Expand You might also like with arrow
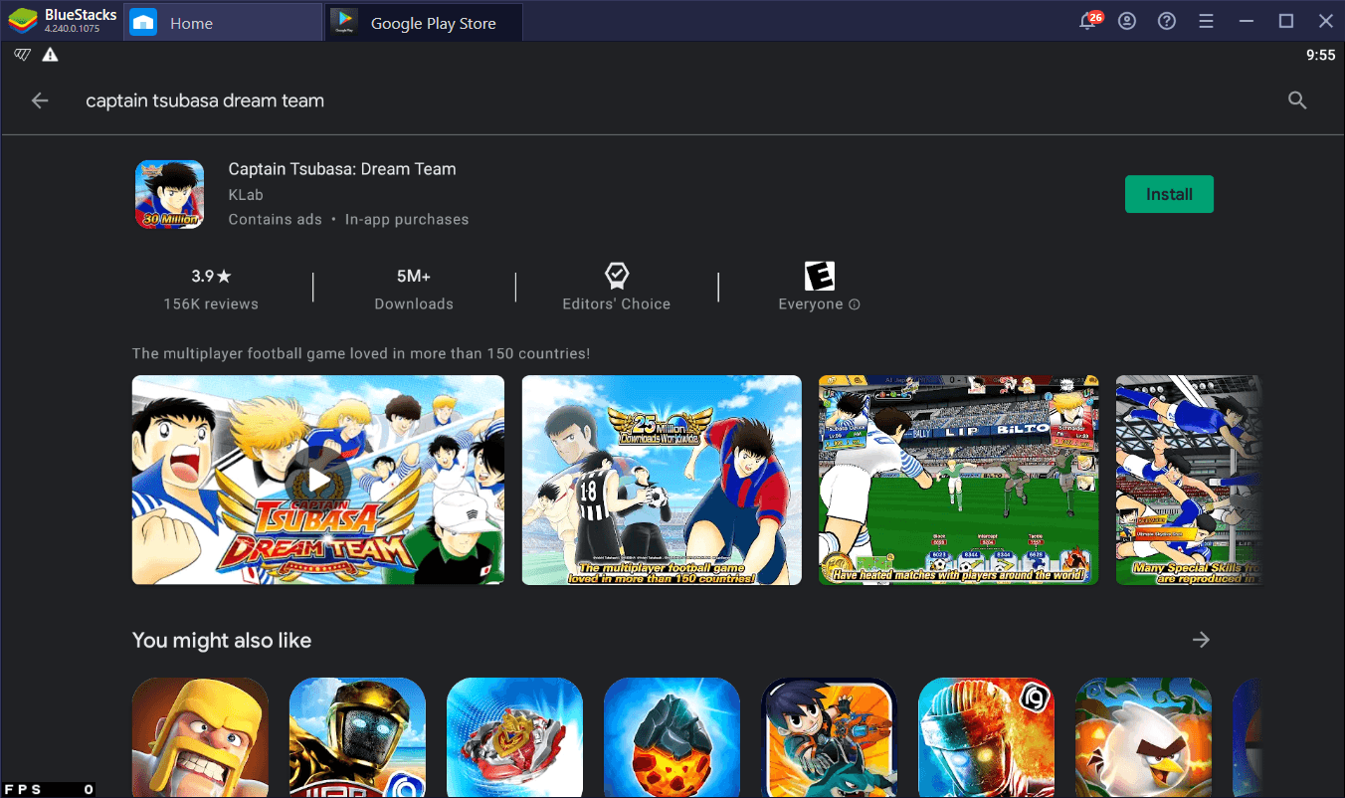 (x=1201, y=640)
